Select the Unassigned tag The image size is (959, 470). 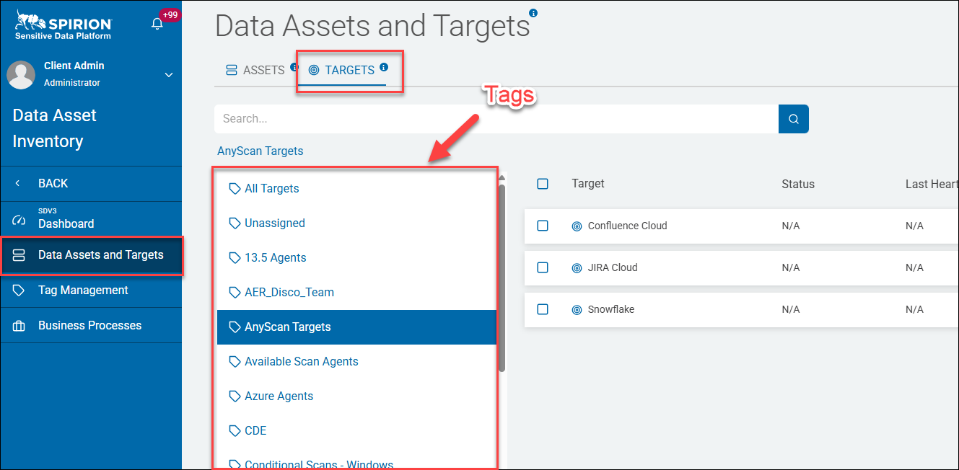pyautogui.click(x=356, y=223)
